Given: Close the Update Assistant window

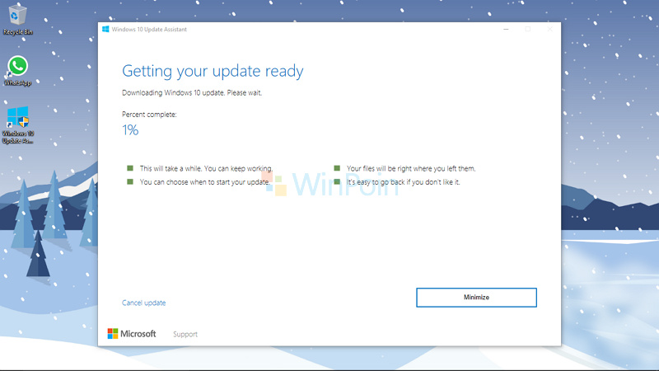Looking at the screenshot, I should coord(549,29).
